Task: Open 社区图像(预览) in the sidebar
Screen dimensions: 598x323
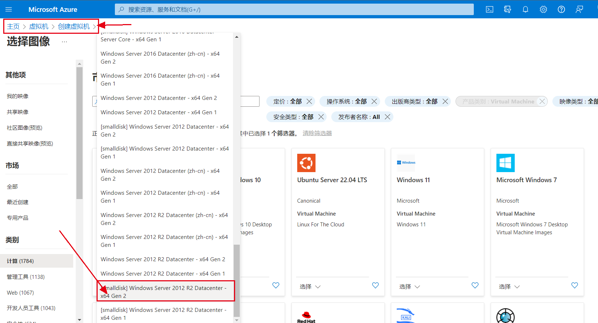Action: (24, 128)
